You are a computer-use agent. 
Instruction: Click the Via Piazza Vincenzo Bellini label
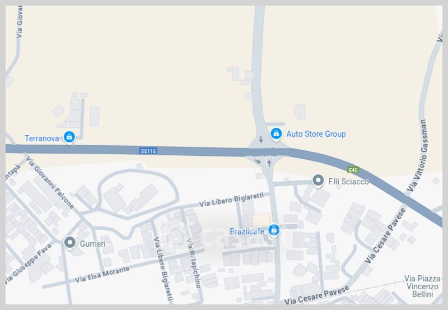coord(422,286)
